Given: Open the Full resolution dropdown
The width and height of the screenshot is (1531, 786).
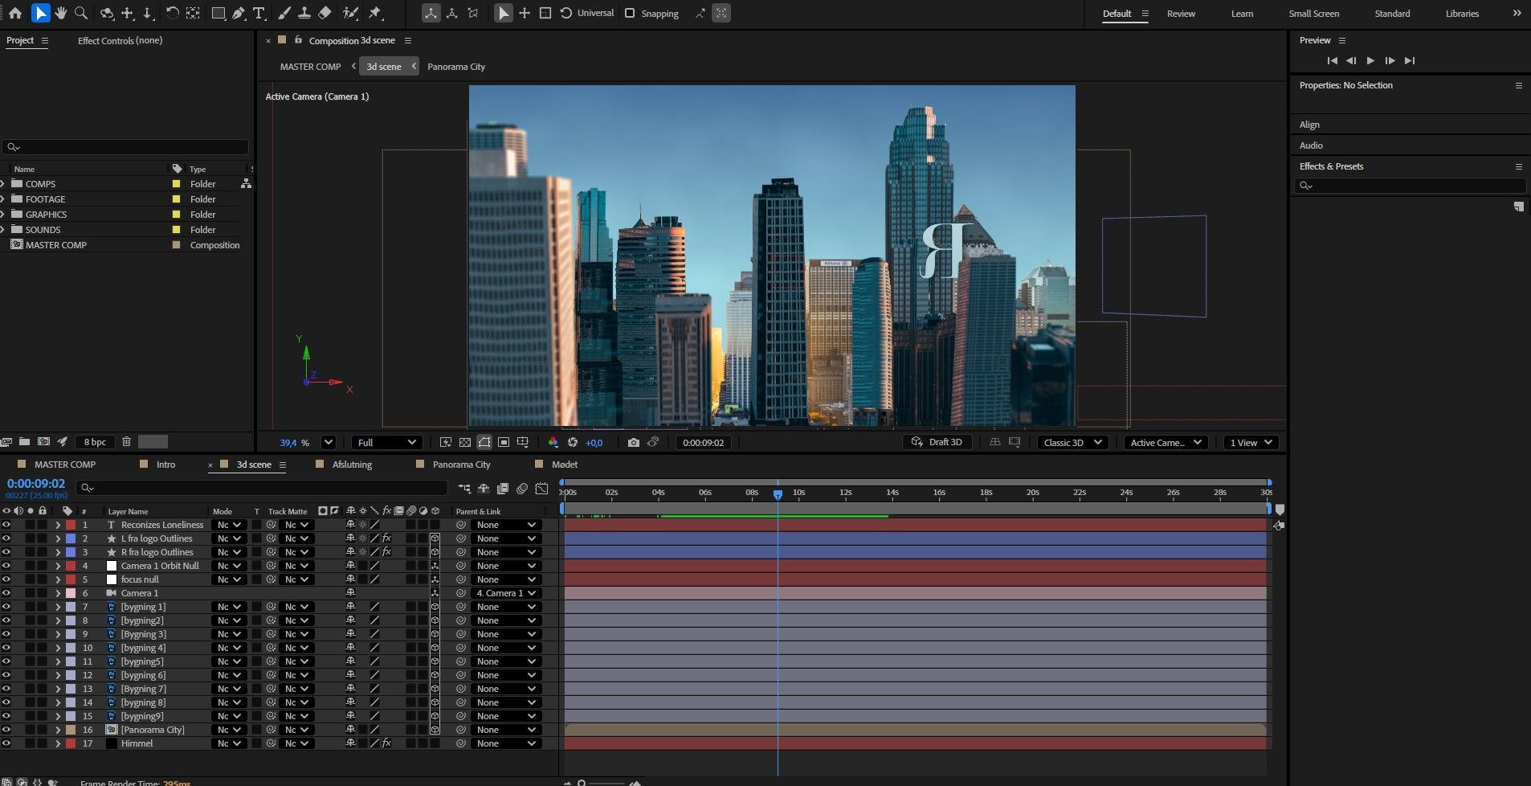Looking at the screenshot, I should [x=387, y=443].
